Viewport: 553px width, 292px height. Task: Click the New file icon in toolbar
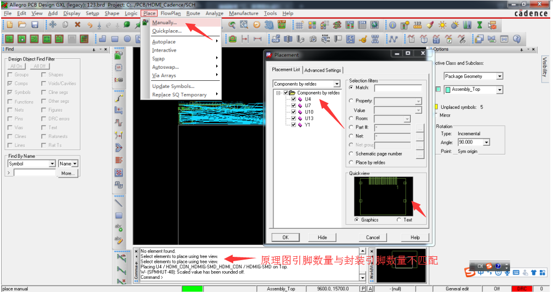[9, 25]
